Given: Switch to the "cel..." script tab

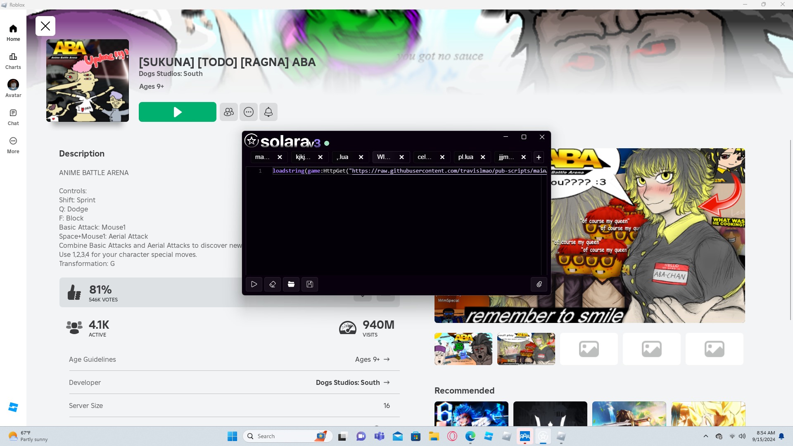Looking at the screenshot, I should 425,157.
